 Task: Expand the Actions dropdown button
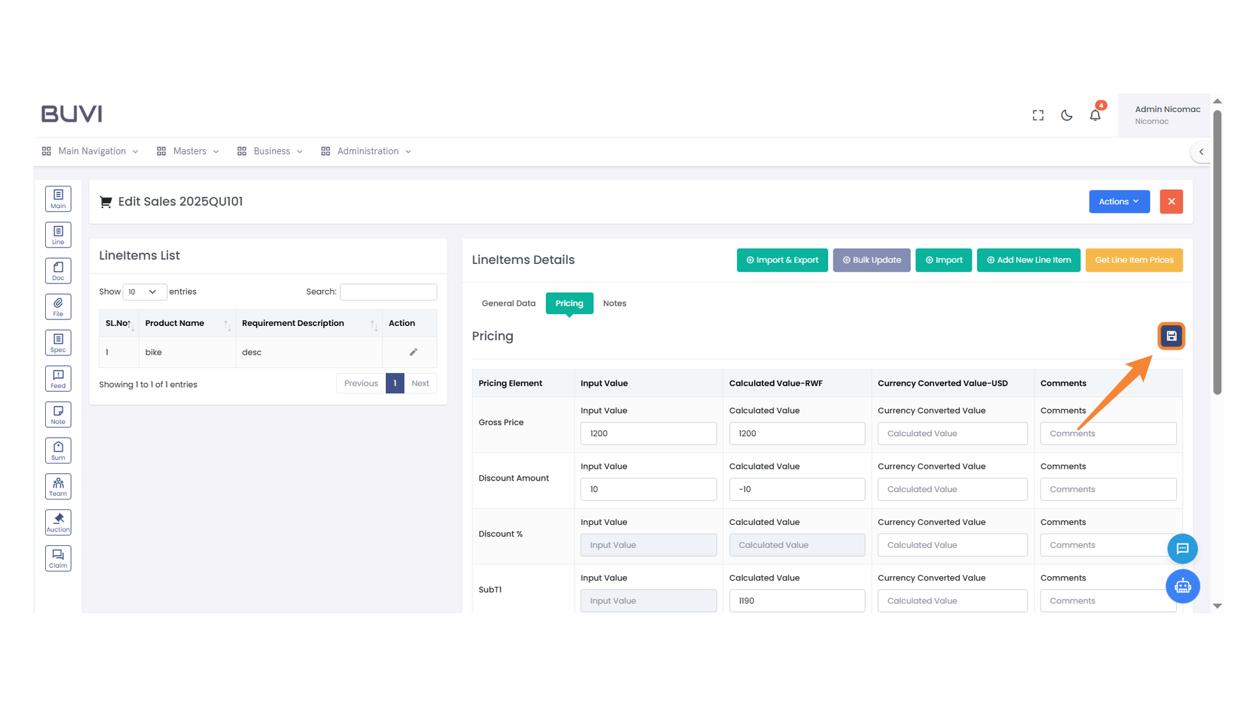tap(1118, 202)
